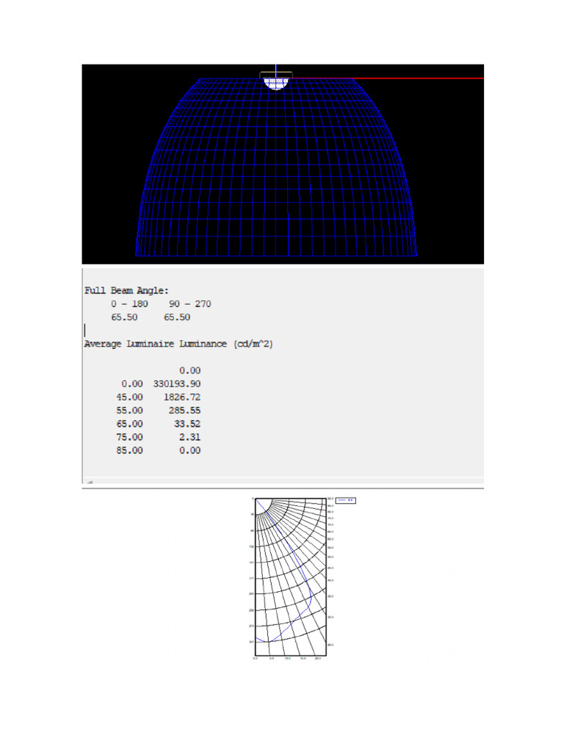Image resolution: width=564 pixels, height=752 pixels.
Task: Select the 330193.90 luminance value
Action: 177,383
